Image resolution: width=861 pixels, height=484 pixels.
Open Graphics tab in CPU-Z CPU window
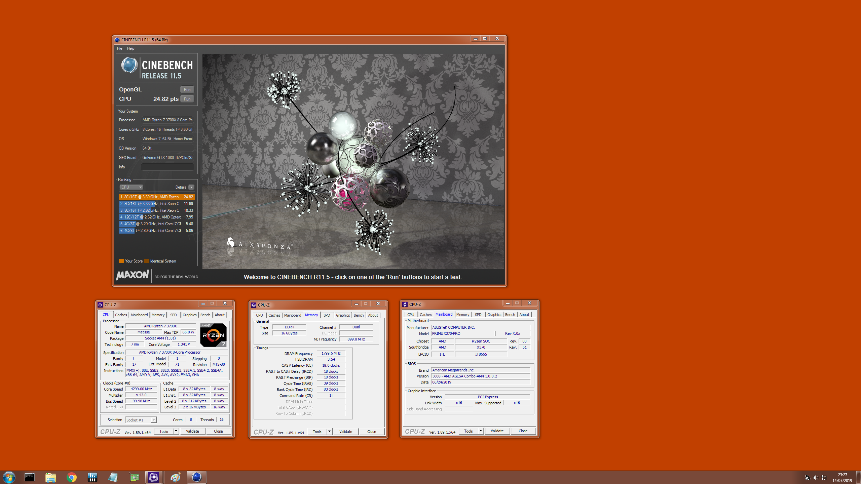coord(189,315)
